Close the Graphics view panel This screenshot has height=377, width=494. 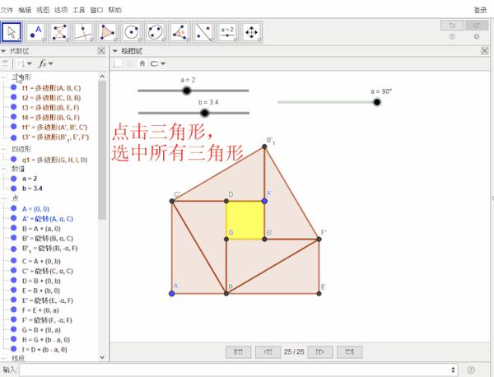[x=485, y=51]
